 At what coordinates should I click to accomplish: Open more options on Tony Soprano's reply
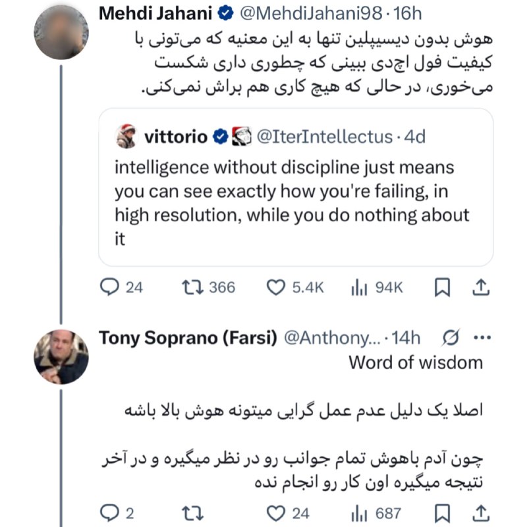483,338
